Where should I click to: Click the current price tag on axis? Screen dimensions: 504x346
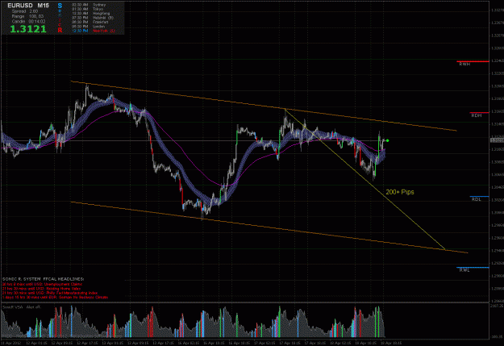coord(497,140)
